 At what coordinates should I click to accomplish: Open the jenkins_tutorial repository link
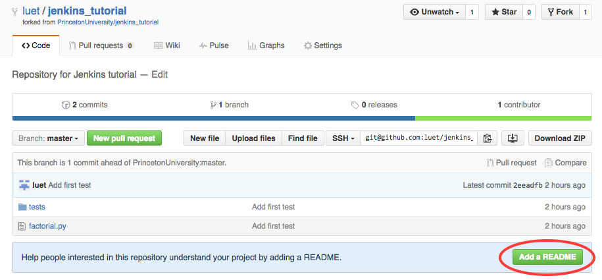[x=87, y=11]
